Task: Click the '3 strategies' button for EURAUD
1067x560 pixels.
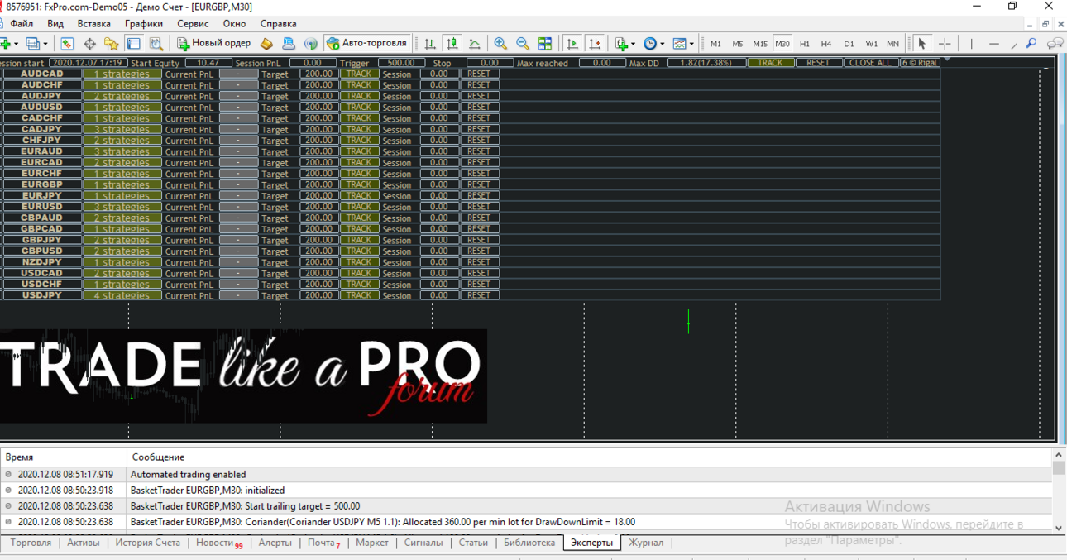Action: (x=122, y=151)
